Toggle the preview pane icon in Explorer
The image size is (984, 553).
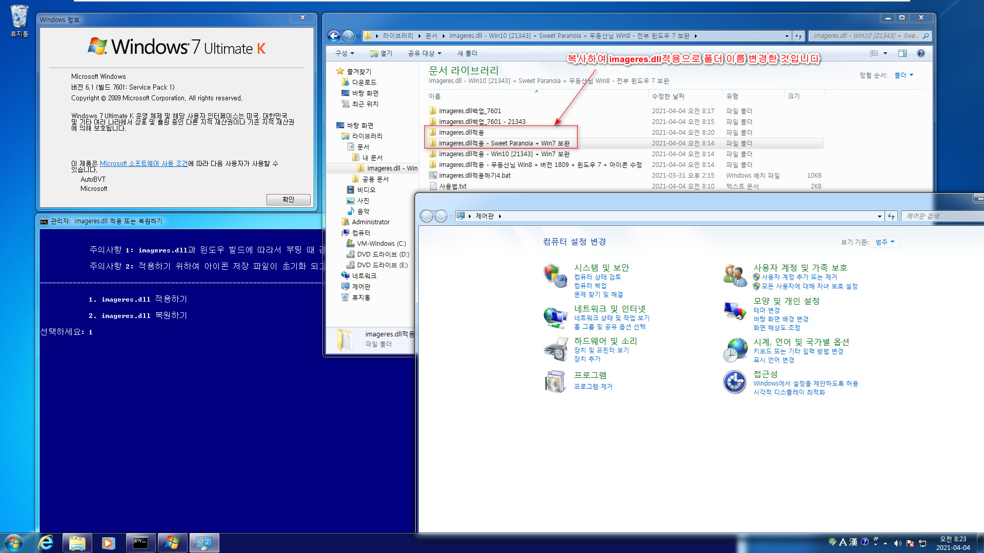(x=903, y=53)
